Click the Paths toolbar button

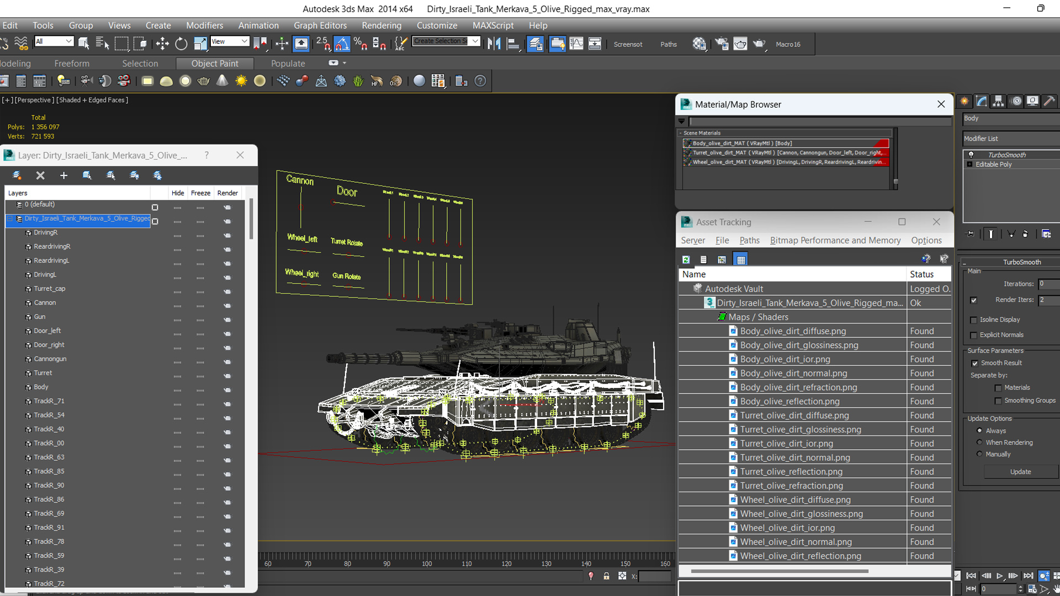[x=669, y=44]
